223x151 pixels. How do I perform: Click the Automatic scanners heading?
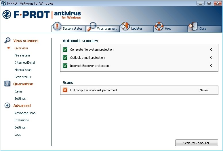[x=80, y=41]
